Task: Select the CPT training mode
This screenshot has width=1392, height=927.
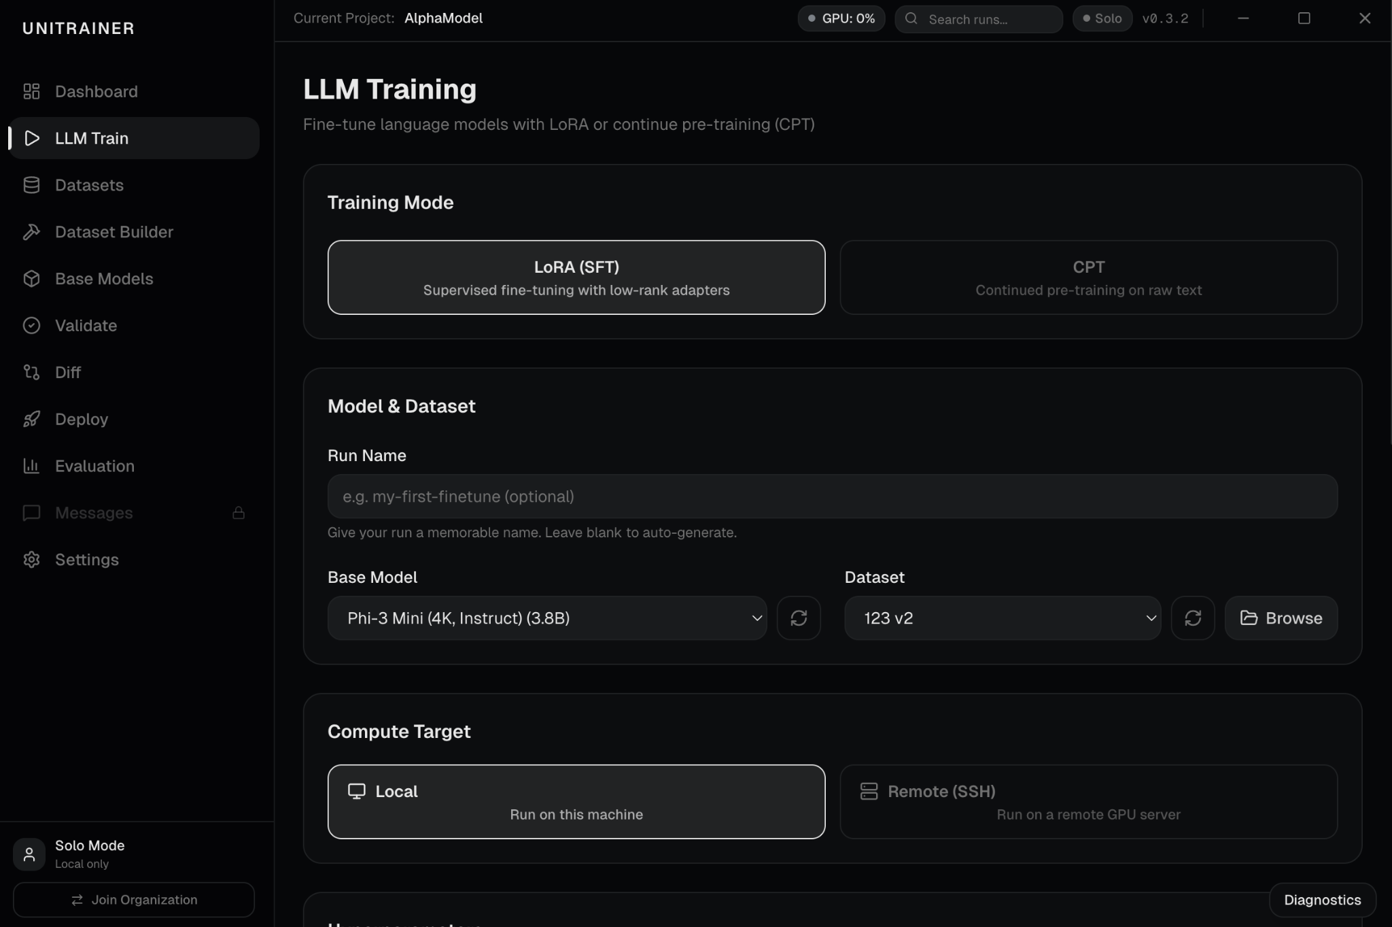Action: (1088, 277)
